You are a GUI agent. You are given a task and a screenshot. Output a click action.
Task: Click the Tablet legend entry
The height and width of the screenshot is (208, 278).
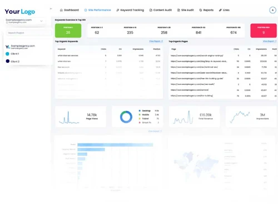[x=148, y=119]
